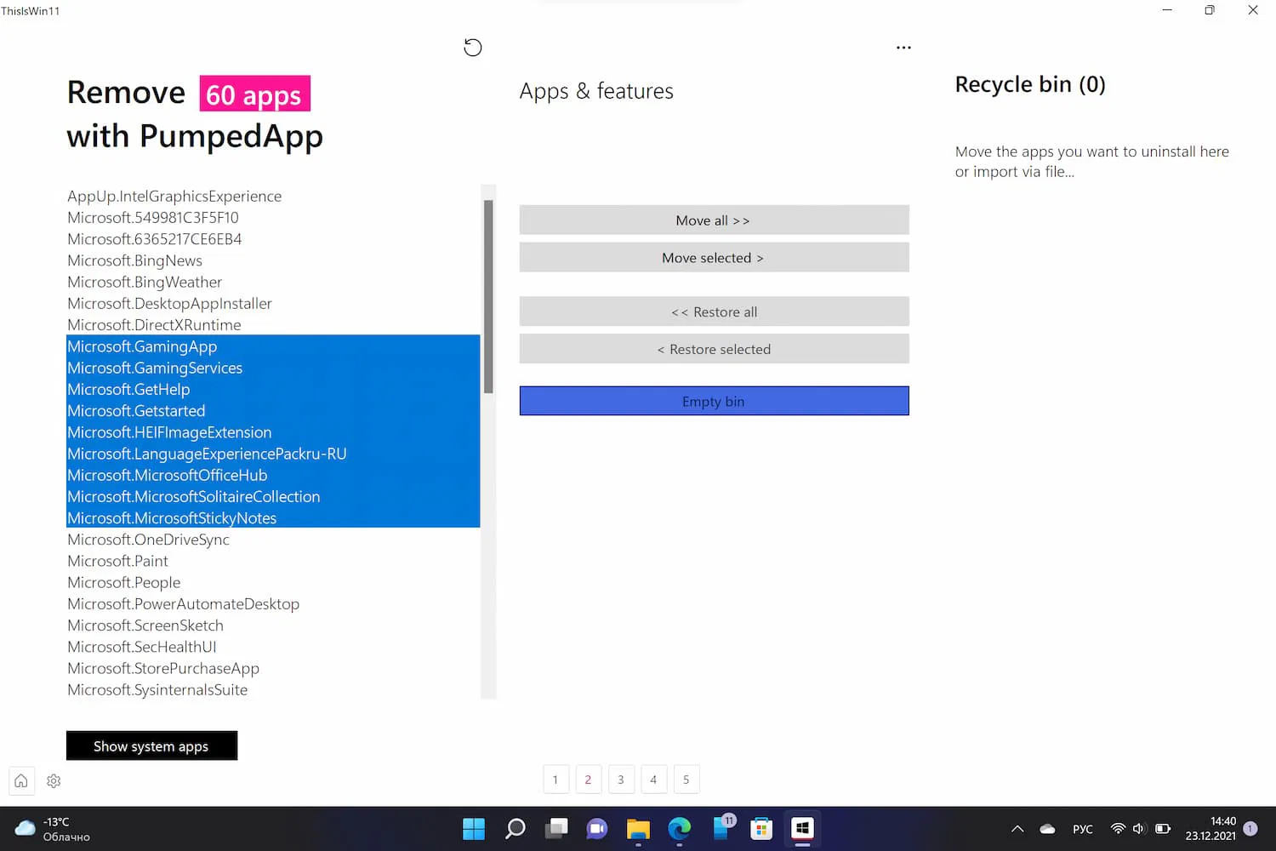Screen dimensions: 1276x851
Task: Select Microsoft.PowerAutomateDesktop in the list
Action: [273, 603]
